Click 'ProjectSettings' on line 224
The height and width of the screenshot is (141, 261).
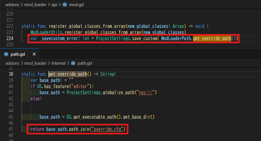[113, 39]
